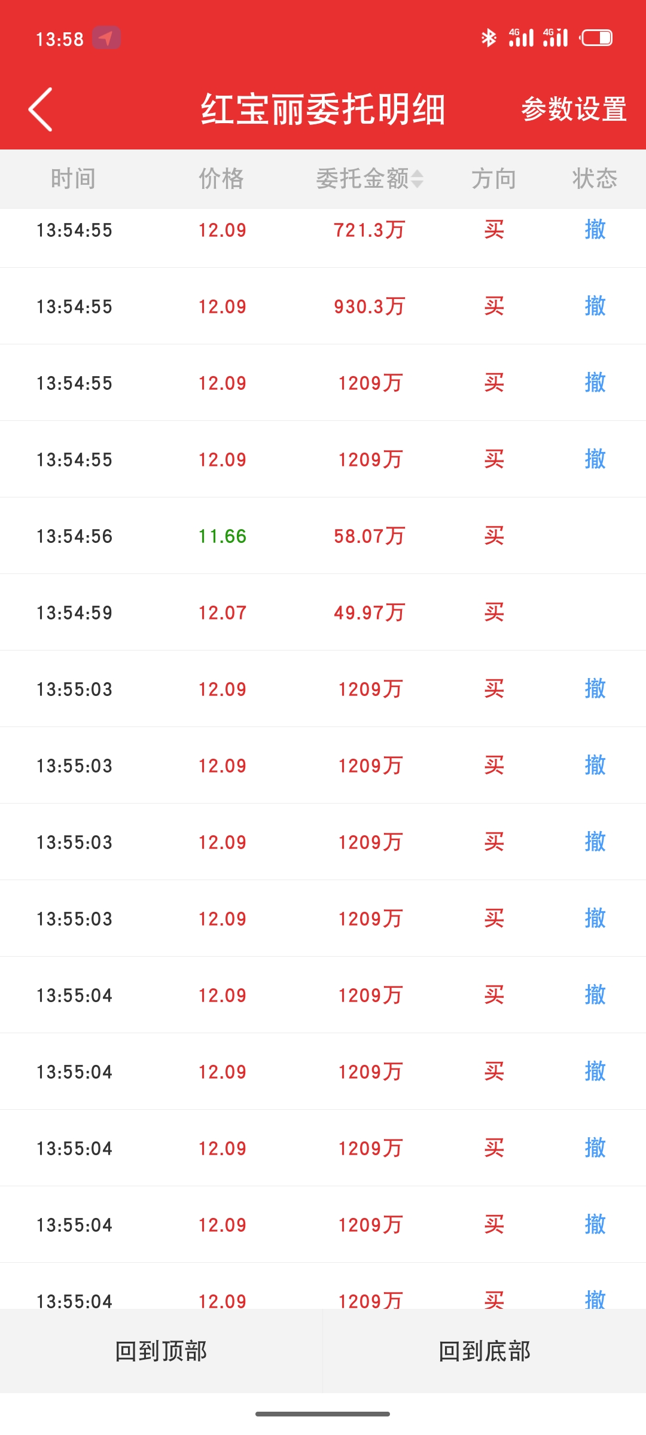Select the 58.07万 order at 11.66

[x=323, y=536]
